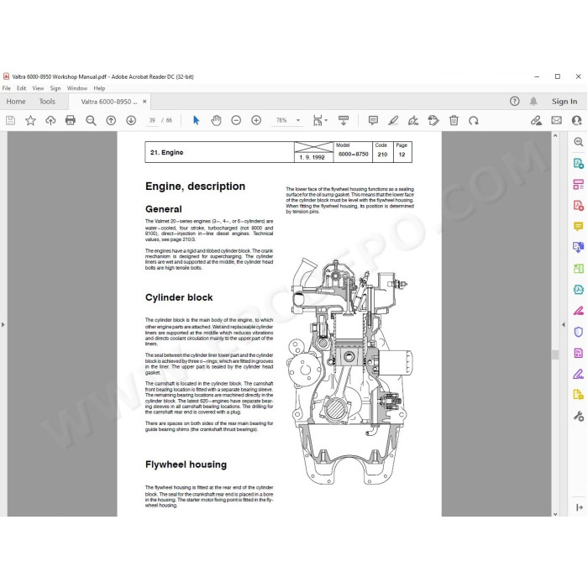
Task: Click the Sign In link
Action: pyautogui.click(x=564, y=102)
